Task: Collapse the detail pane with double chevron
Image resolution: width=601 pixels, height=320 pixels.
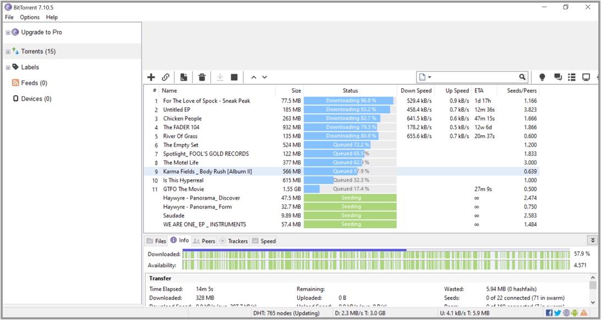Action: [592, 240]
